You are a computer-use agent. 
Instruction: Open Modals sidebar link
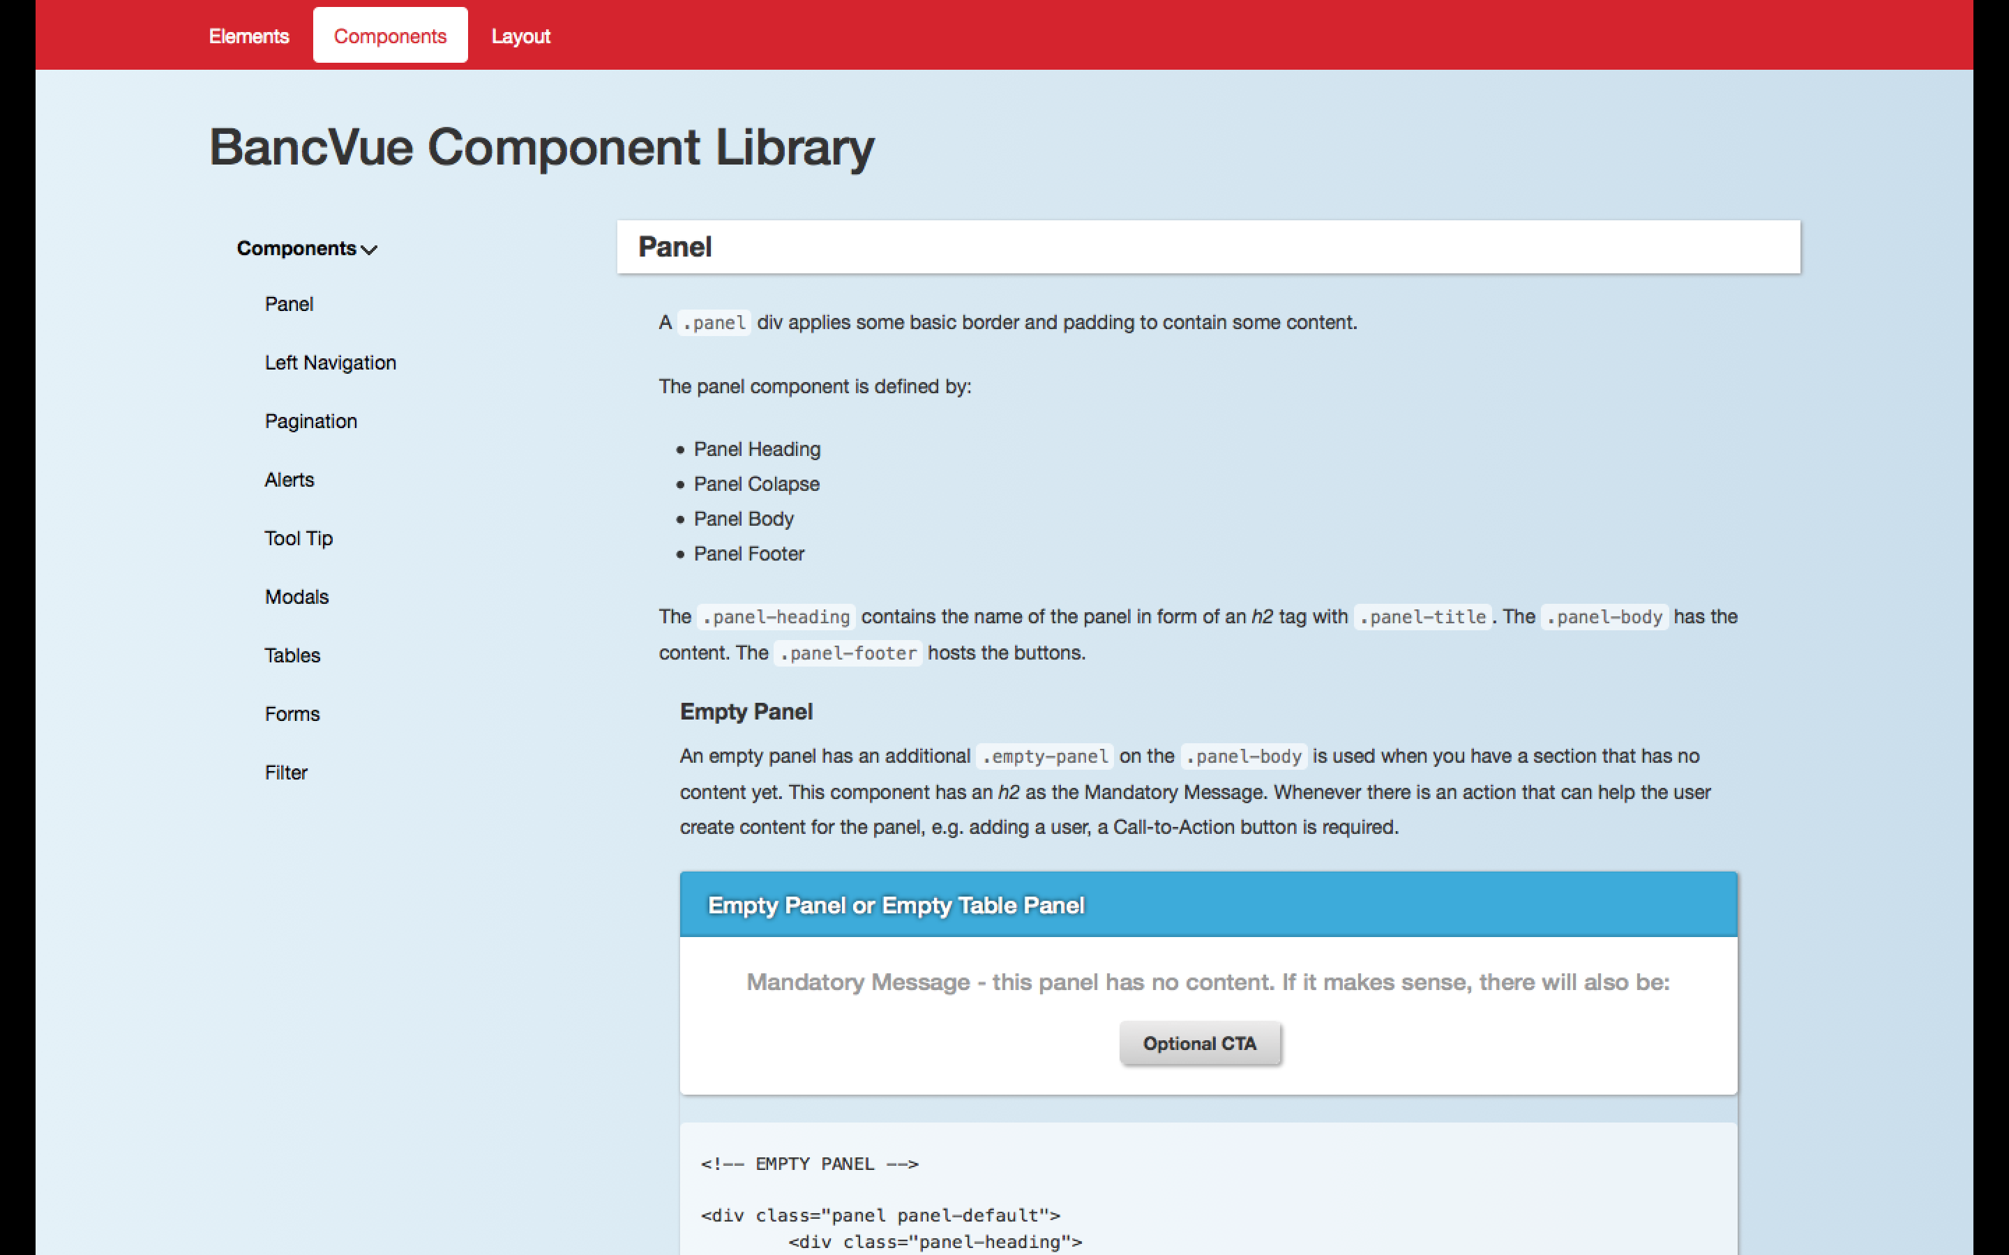296,597
